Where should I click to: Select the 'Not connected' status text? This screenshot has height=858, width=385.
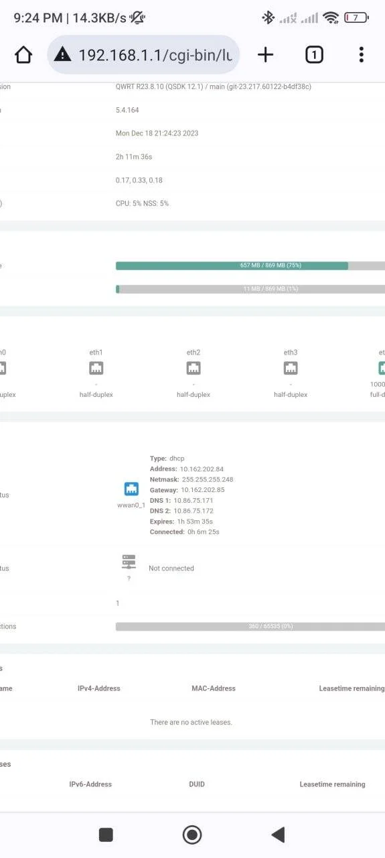(171, 568)
